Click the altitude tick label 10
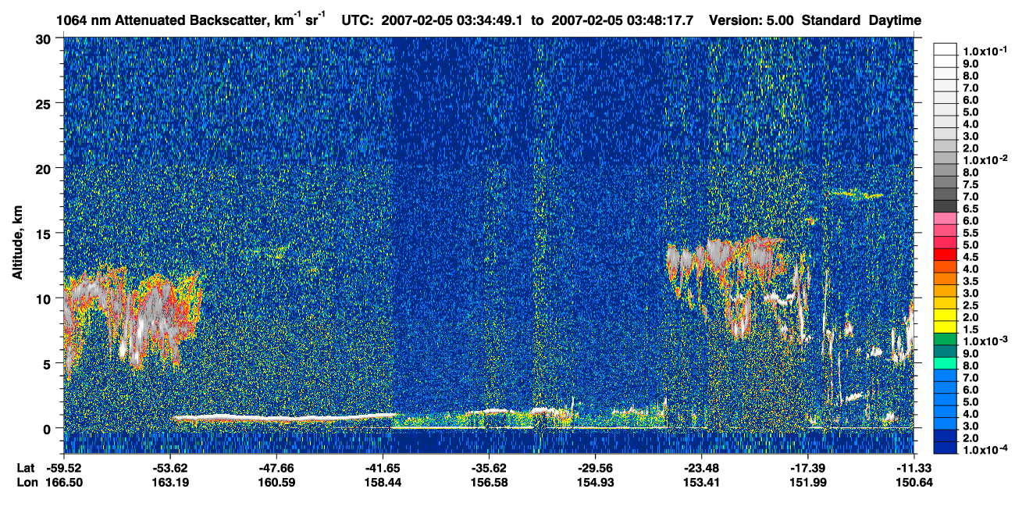Viewport: 1015px width, 521px height. tap(46, 298)
